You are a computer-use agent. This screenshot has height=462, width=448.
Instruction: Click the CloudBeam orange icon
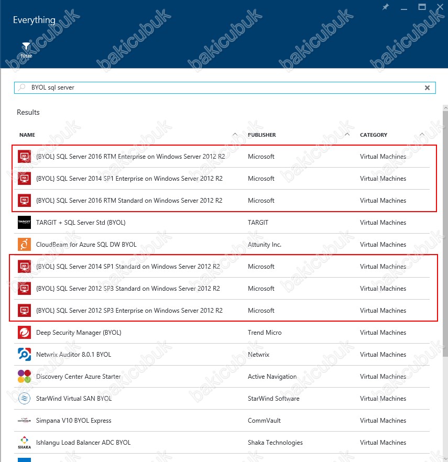24,245
